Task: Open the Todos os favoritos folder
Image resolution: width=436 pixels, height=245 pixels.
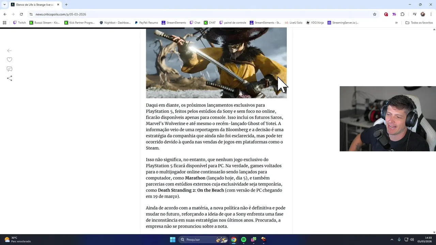Action: point(419,23)
